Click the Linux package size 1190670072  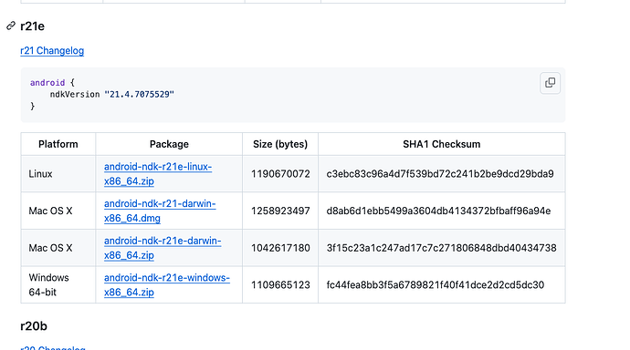pyautogui.click(x=280, y=174)
